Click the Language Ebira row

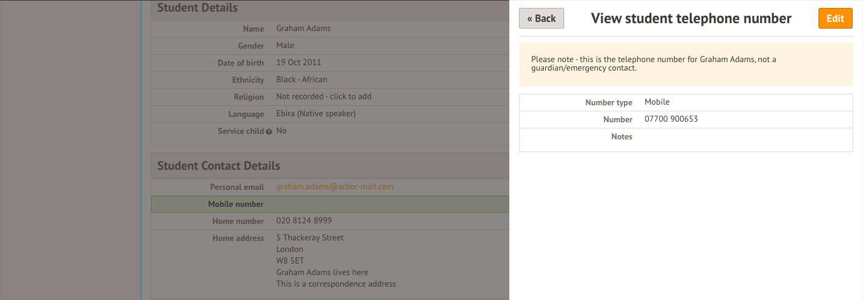click(x=330, y=114)
